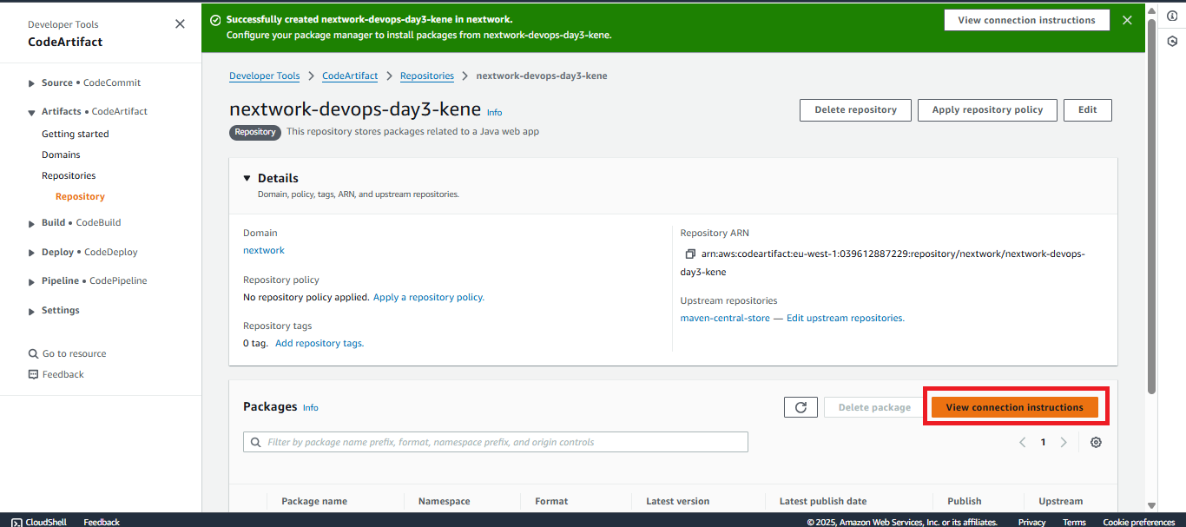Viewport: 1186px width, 527px height.
Task: Open the info panel icon at top right
Action: point(1171,16)
